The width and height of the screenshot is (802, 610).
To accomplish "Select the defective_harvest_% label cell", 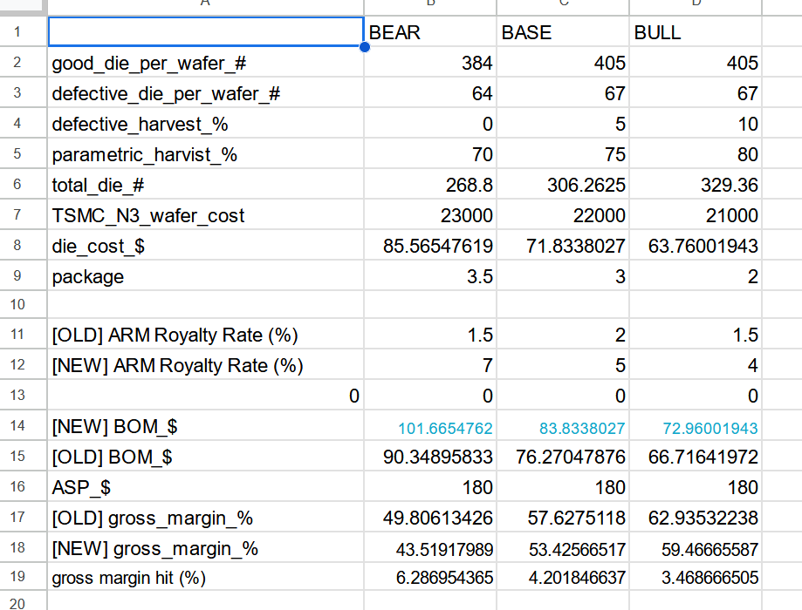I will (206, 123).
